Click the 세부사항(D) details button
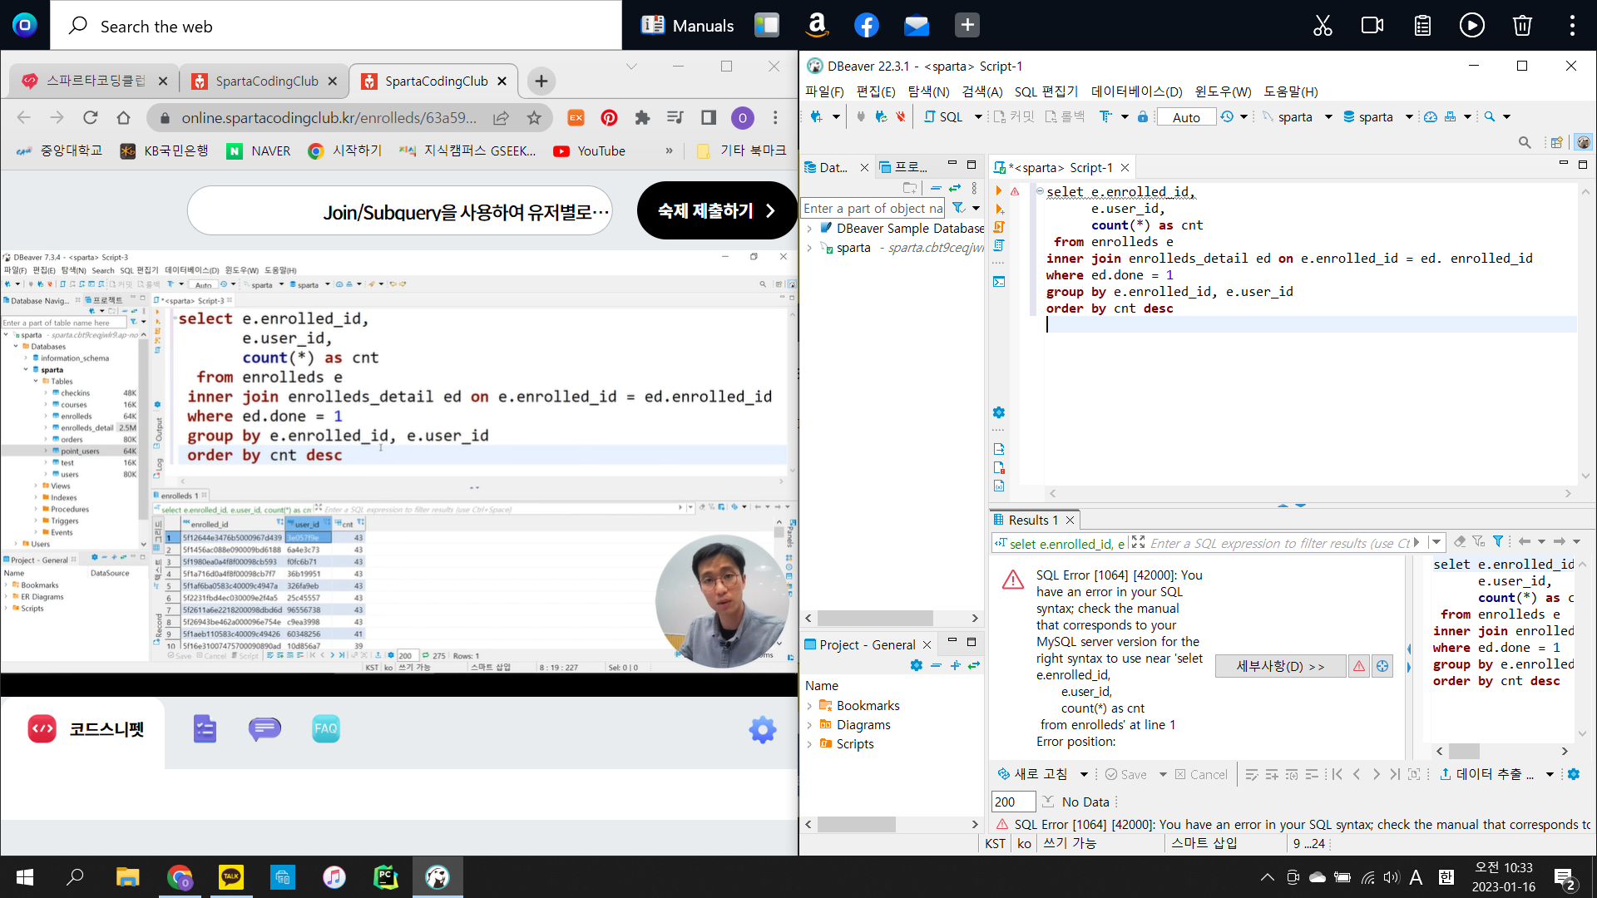 [x=1281, y=666]
